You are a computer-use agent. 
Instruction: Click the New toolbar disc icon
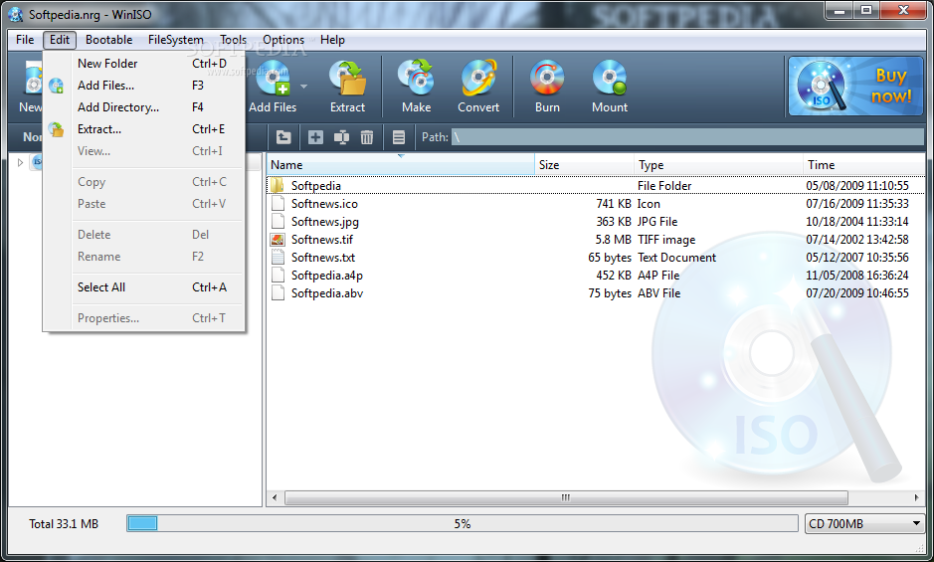(x=33, y=80)
